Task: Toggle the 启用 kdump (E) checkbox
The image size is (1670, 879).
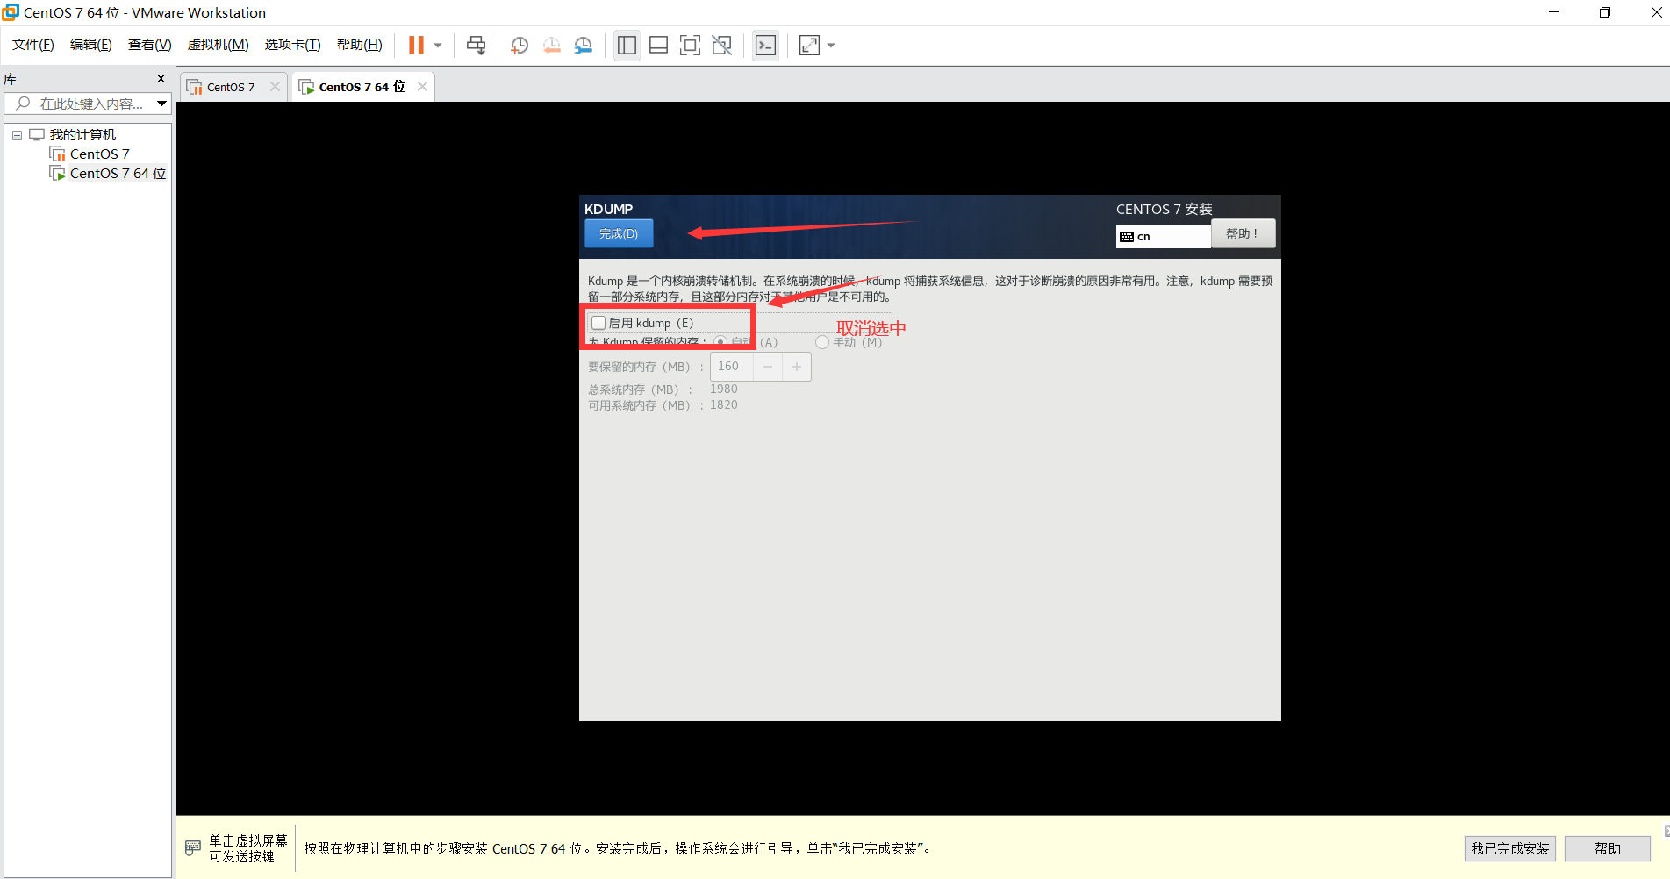Action: tap(598, 323)
